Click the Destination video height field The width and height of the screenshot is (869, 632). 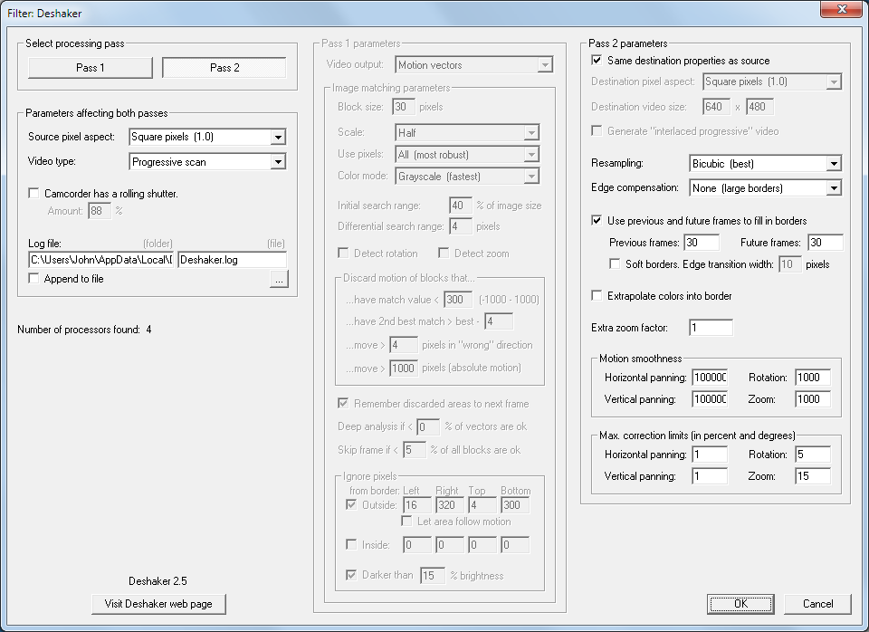(759, 107)
